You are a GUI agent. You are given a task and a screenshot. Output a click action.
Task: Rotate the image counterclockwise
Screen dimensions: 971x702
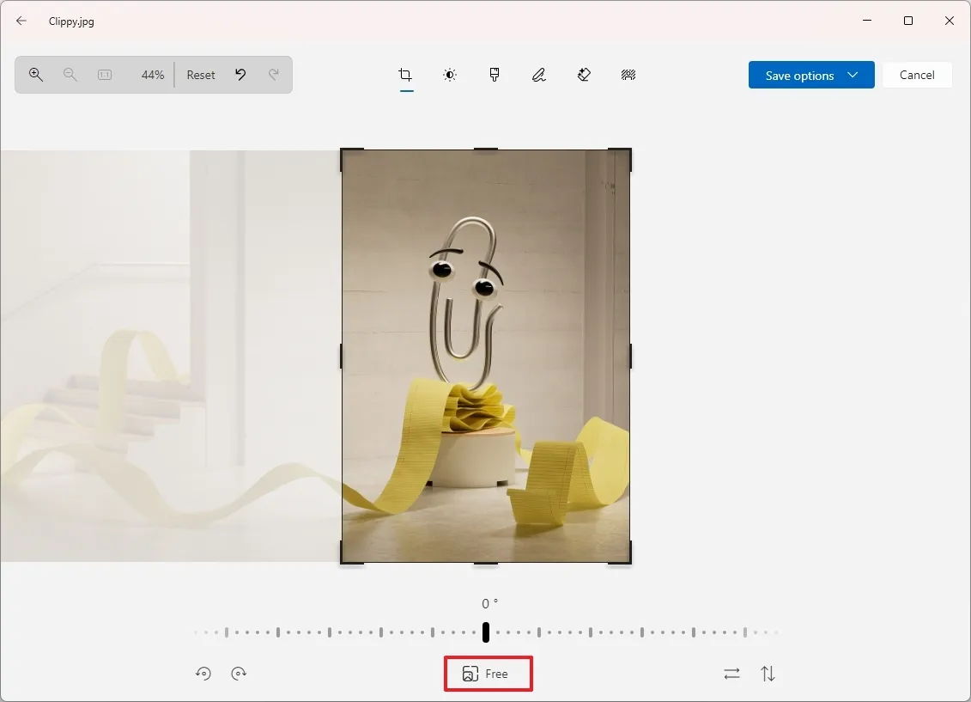tap(203, 674)
